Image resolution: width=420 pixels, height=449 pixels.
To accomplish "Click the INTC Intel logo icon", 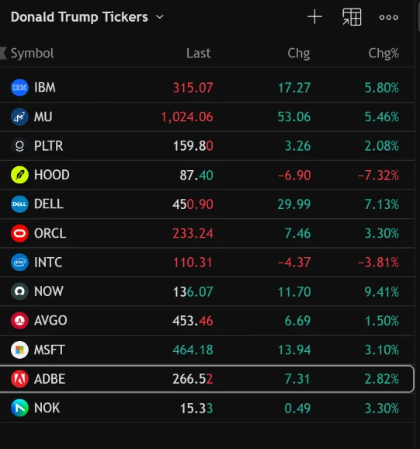I will click(19, 263).
